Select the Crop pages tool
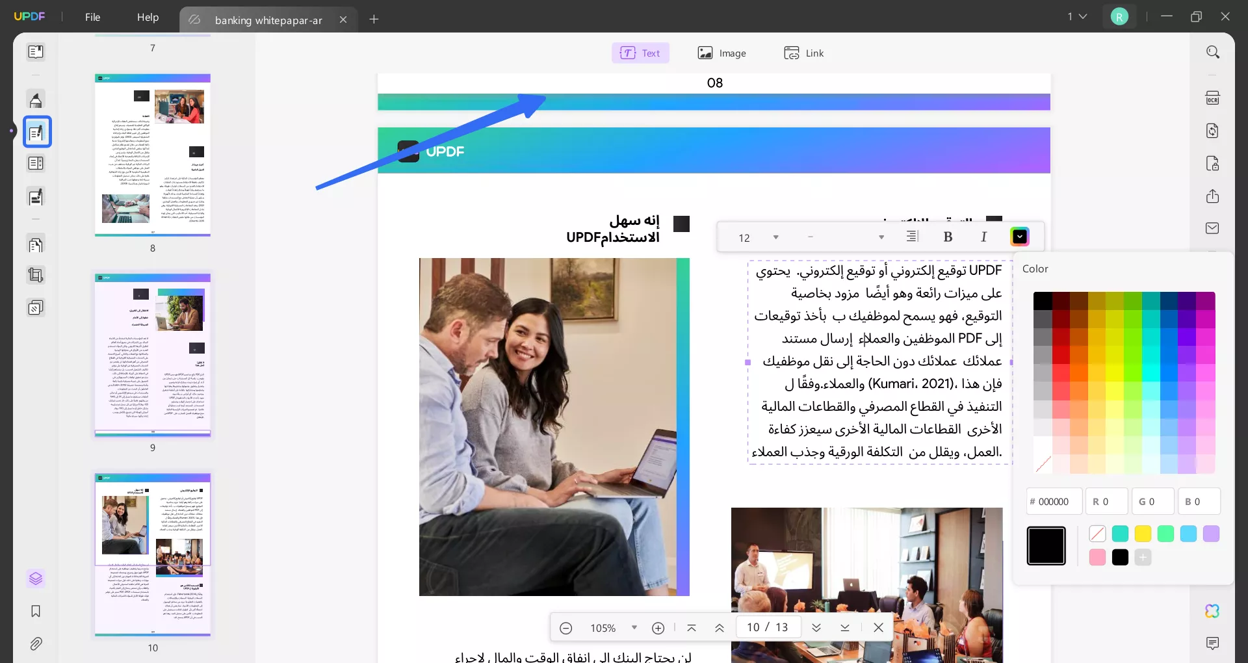Image resolution: width=1248 pixels, height=663 pixels. tap(36, 275)
